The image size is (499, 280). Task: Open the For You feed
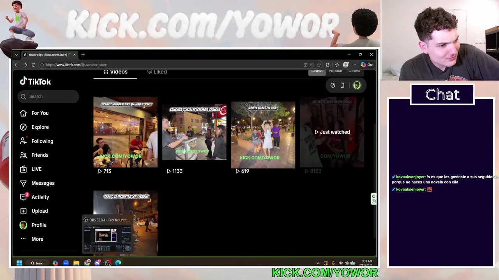pos(34,113)
